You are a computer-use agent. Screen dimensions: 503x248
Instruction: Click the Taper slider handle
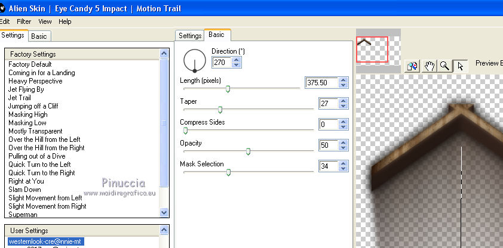(x=220, y=110)
